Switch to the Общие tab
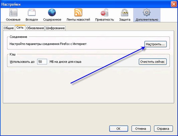Screen dimensions: 178x136 point(9,28)
